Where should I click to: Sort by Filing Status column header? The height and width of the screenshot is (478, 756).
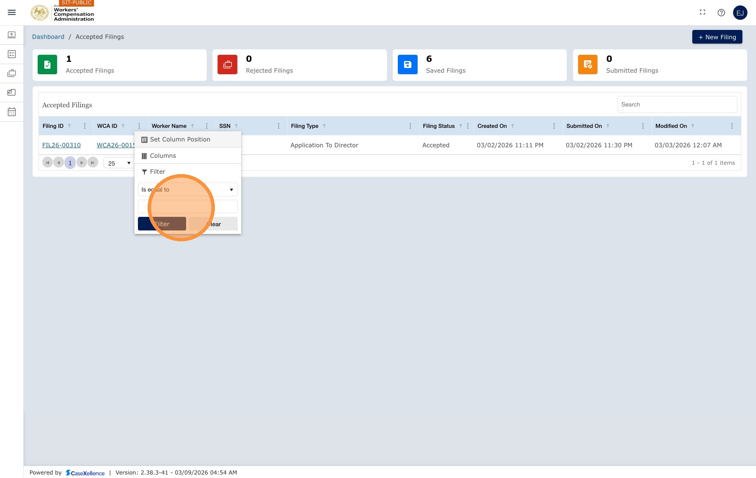click(439, 126)
